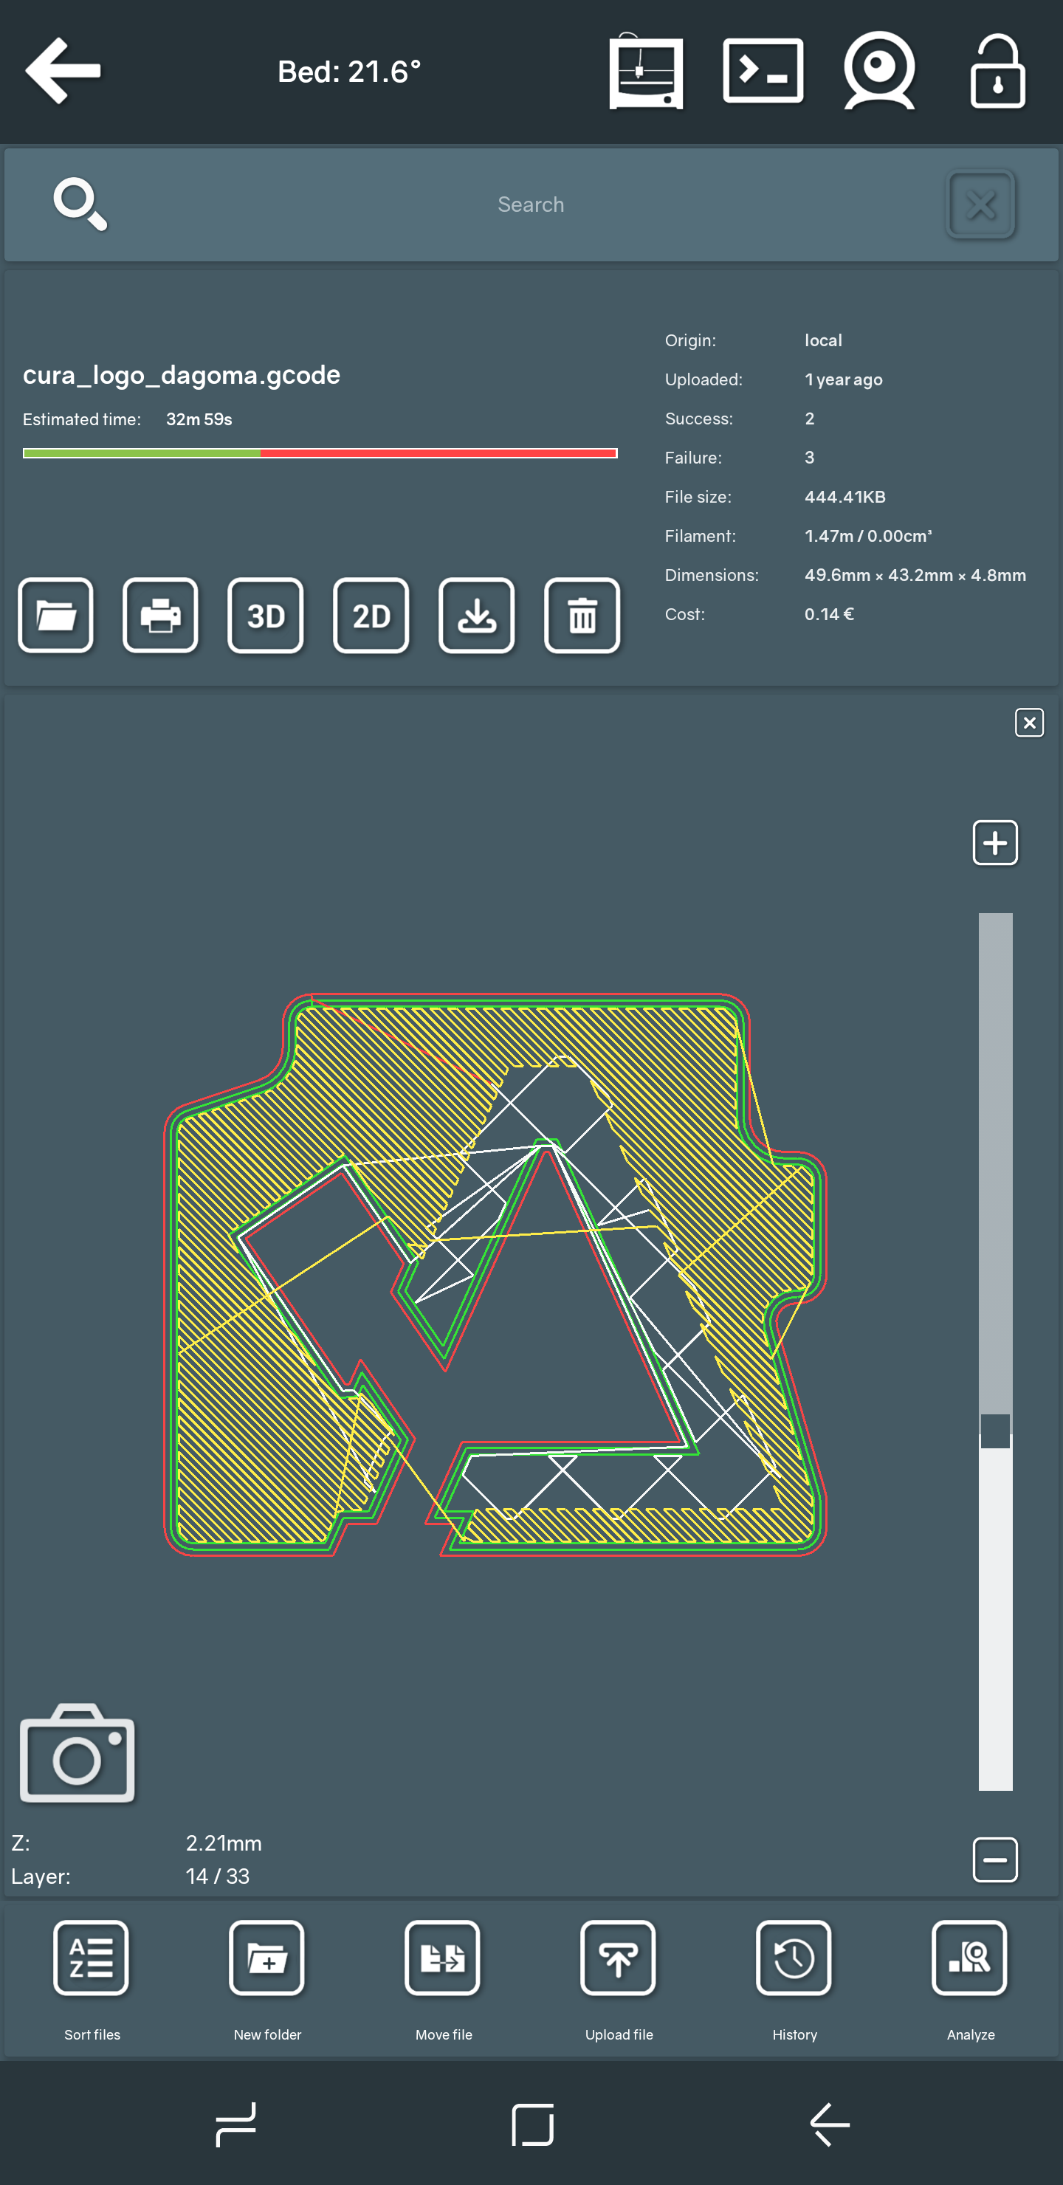Toggle the screen lock padlock

[997, 72]
